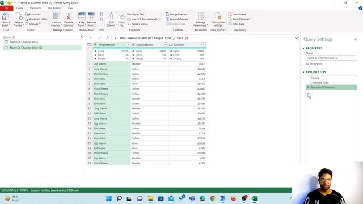The image size is (363, 204).
Task: Click the formula bar text field
Action: (x=203, y=38)
